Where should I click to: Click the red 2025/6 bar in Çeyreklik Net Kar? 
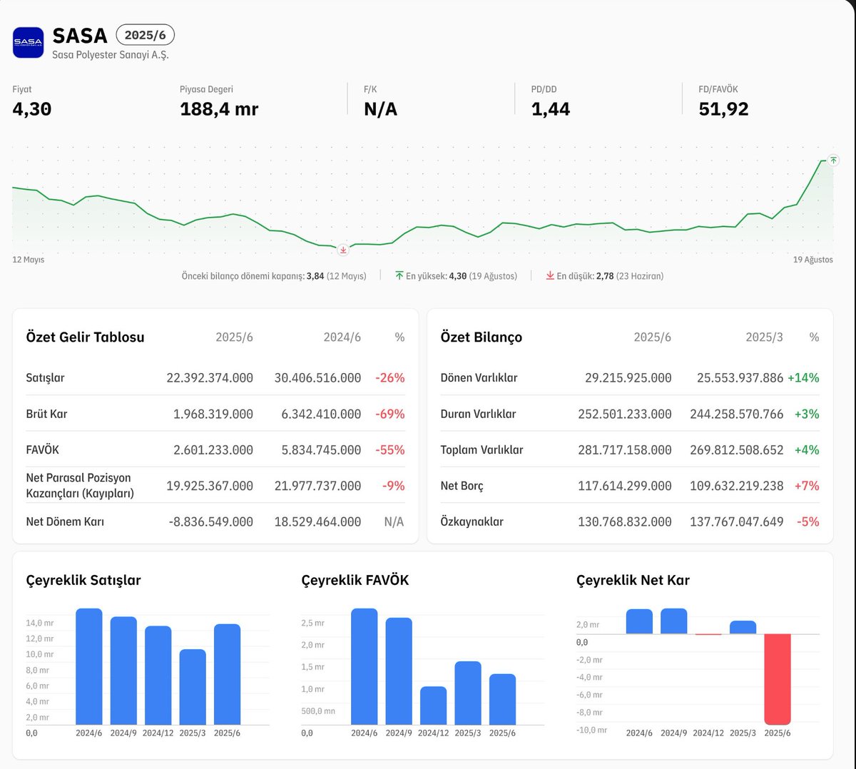pyautogui.click(x=778, y=678)
